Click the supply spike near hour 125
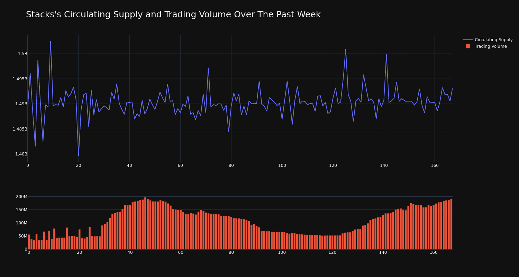Screen dimensions: 519x277 346,49
